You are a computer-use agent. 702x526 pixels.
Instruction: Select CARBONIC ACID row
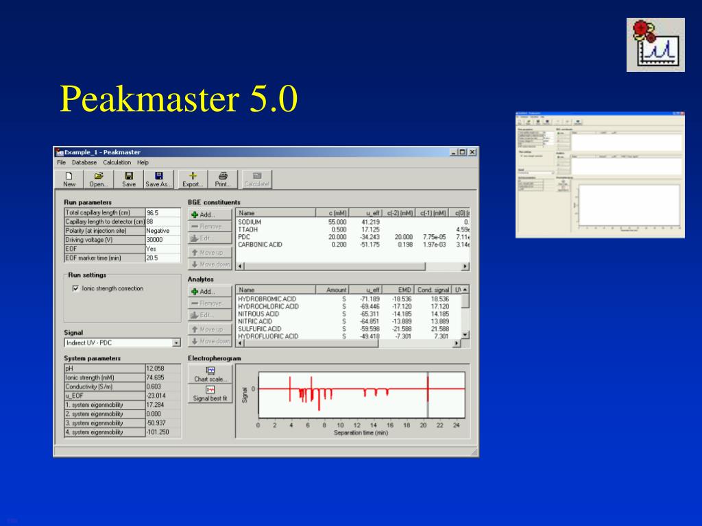[353, 245]
